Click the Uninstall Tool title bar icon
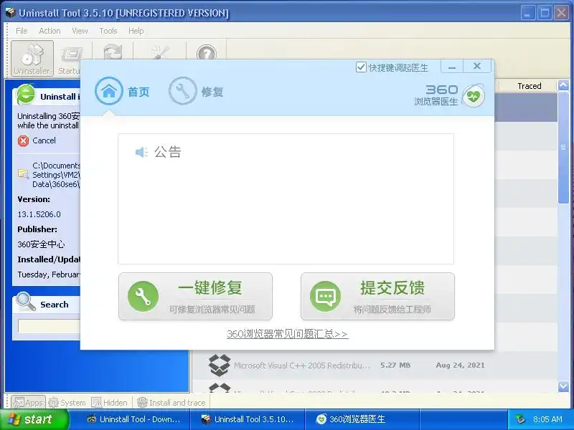Viewport: 574px width, 430px height. tap(11, 13)
